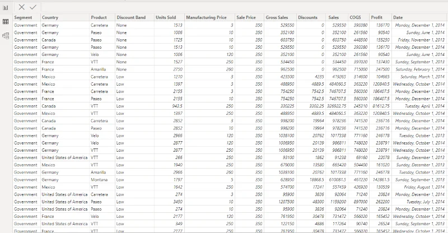
Task: Click Gross Sales cell 122150
Action: (x=287, y=224)
